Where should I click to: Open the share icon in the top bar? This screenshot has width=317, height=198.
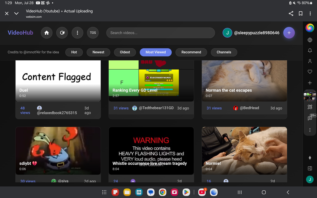tap(291, 14)
